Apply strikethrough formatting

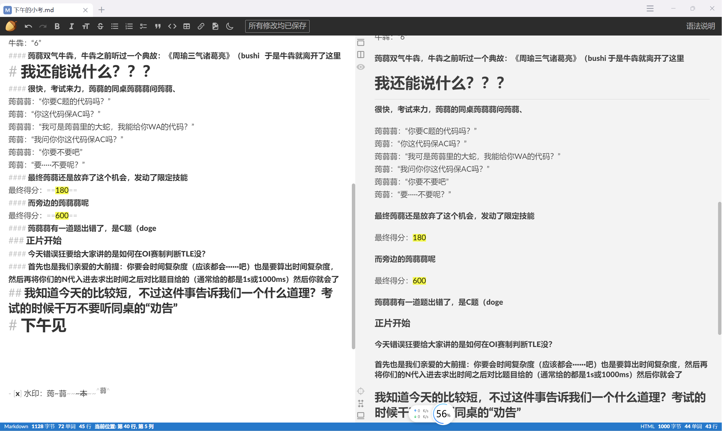(100, 26)
